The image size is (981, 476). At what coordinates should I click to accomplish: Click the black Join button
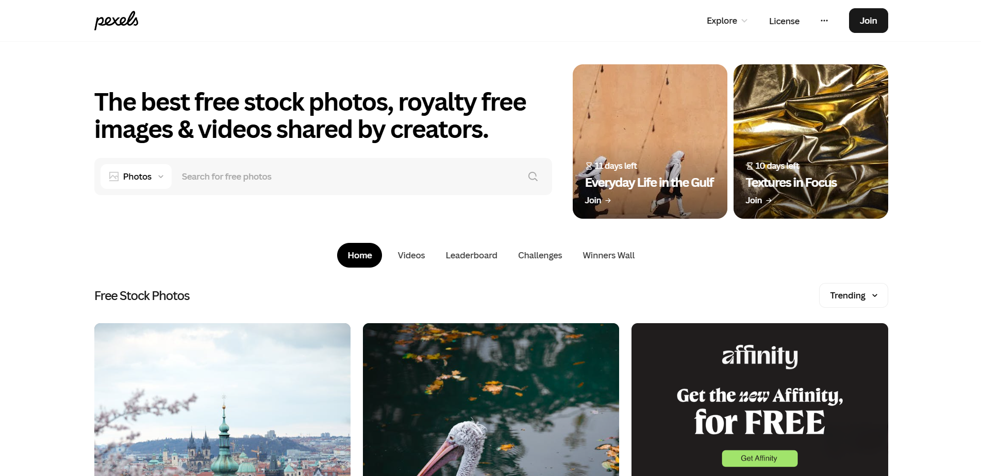point(868,21)
